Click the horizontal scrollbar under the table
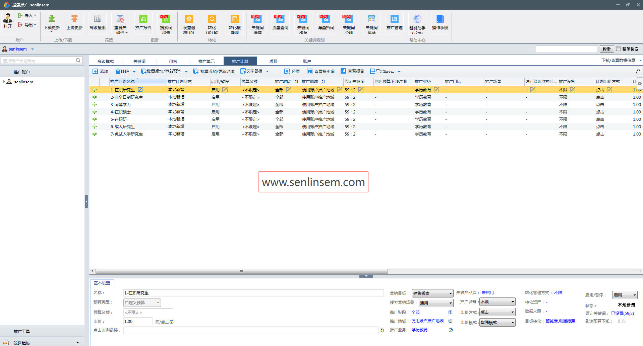 coord(241,271)
